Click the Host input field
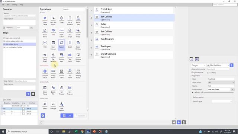 (x=221, y=79)
